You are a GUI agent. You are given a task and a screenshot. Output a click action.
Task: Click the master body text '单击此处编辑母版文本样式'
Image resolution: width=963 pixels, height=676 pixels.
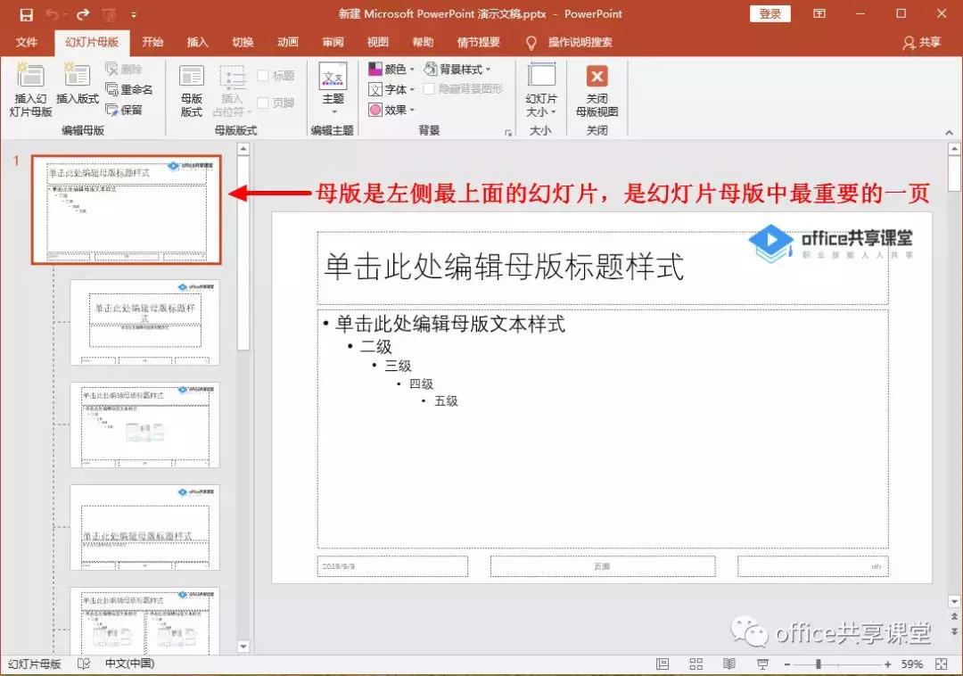click(x=450, y=325)
